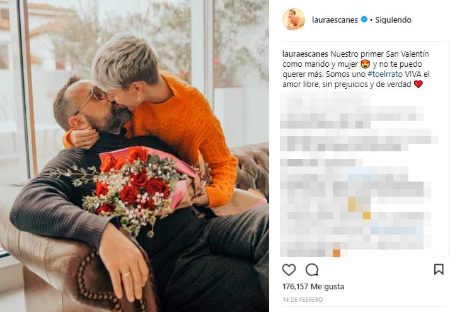The width and height of the screenshot is (450, 312).
Task: Open the lauraescanes profile avatar
Action: [293, 20]
